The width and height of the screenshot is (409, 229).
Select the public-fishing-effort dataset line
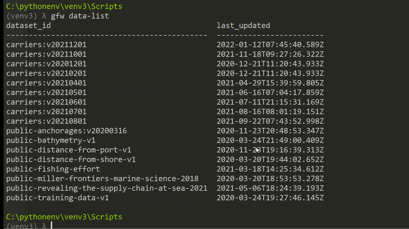(x=53, y=169)
